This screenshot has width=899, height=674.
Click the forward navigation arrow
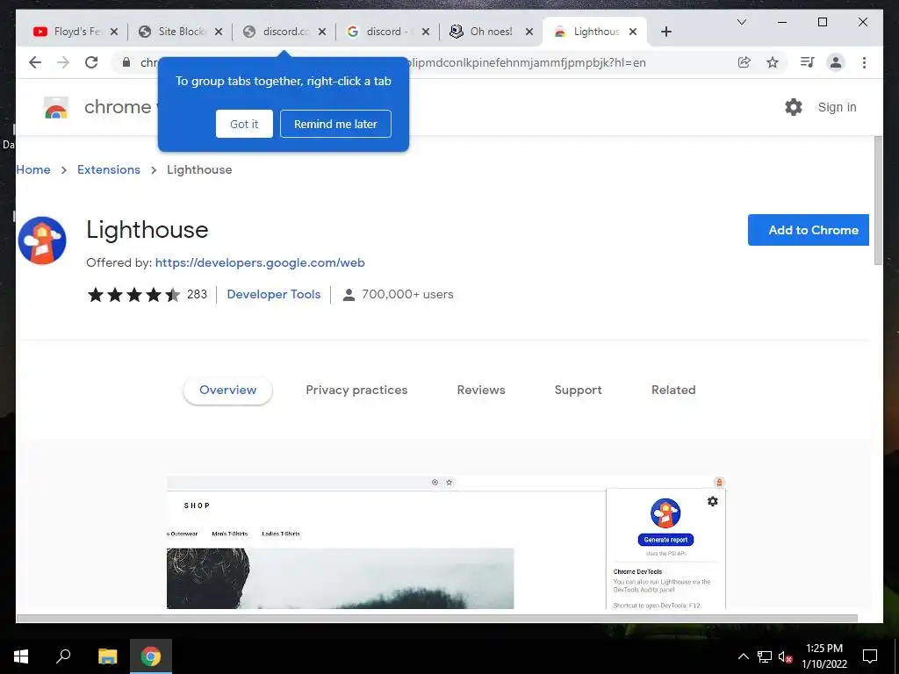point(63,62)
